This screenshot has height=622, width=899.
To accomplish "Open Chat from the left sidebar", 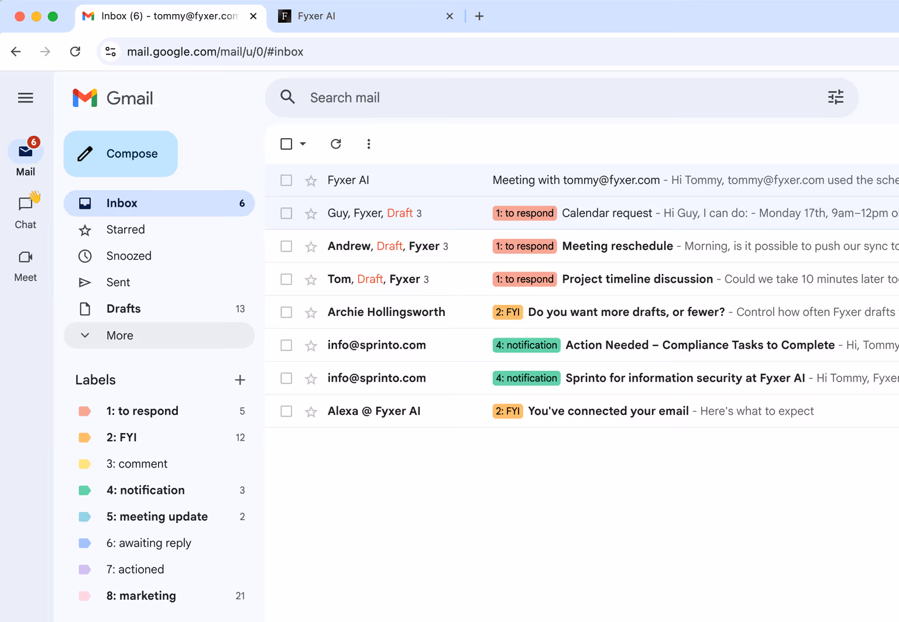I will [25, 211].
